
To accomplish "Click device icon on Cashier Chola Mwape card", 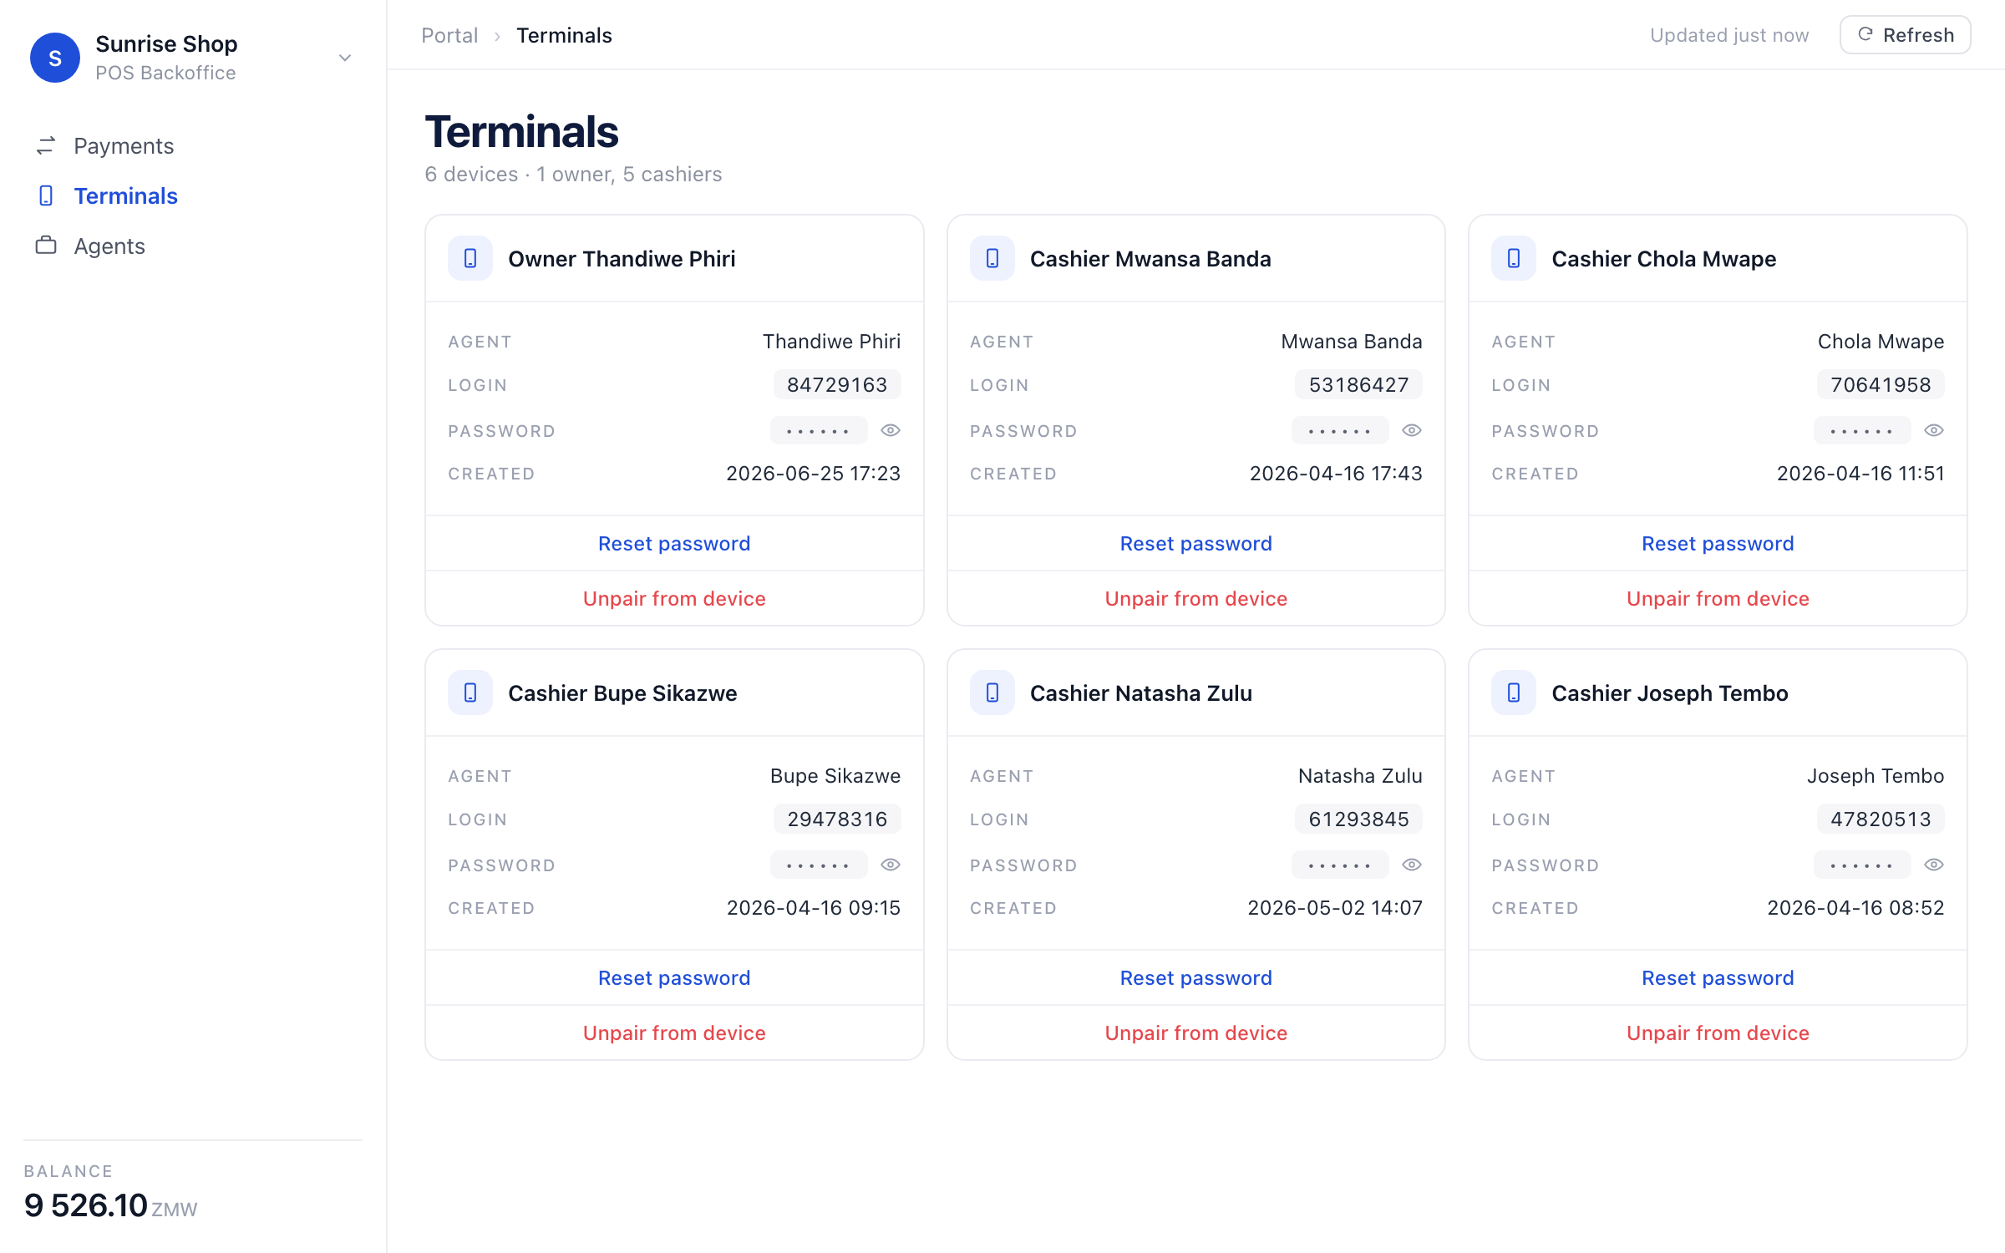I will coord(1514,258).
